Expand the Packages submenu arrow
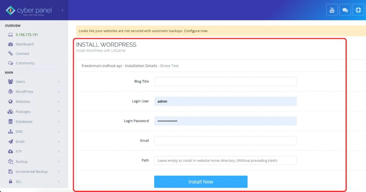 (x=59, y=112)
